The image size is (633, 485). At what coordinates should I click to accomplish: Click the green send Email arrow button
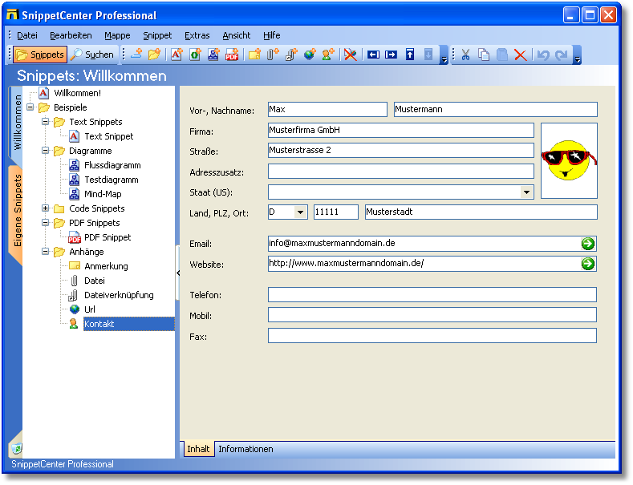click(x=588, y=244)
